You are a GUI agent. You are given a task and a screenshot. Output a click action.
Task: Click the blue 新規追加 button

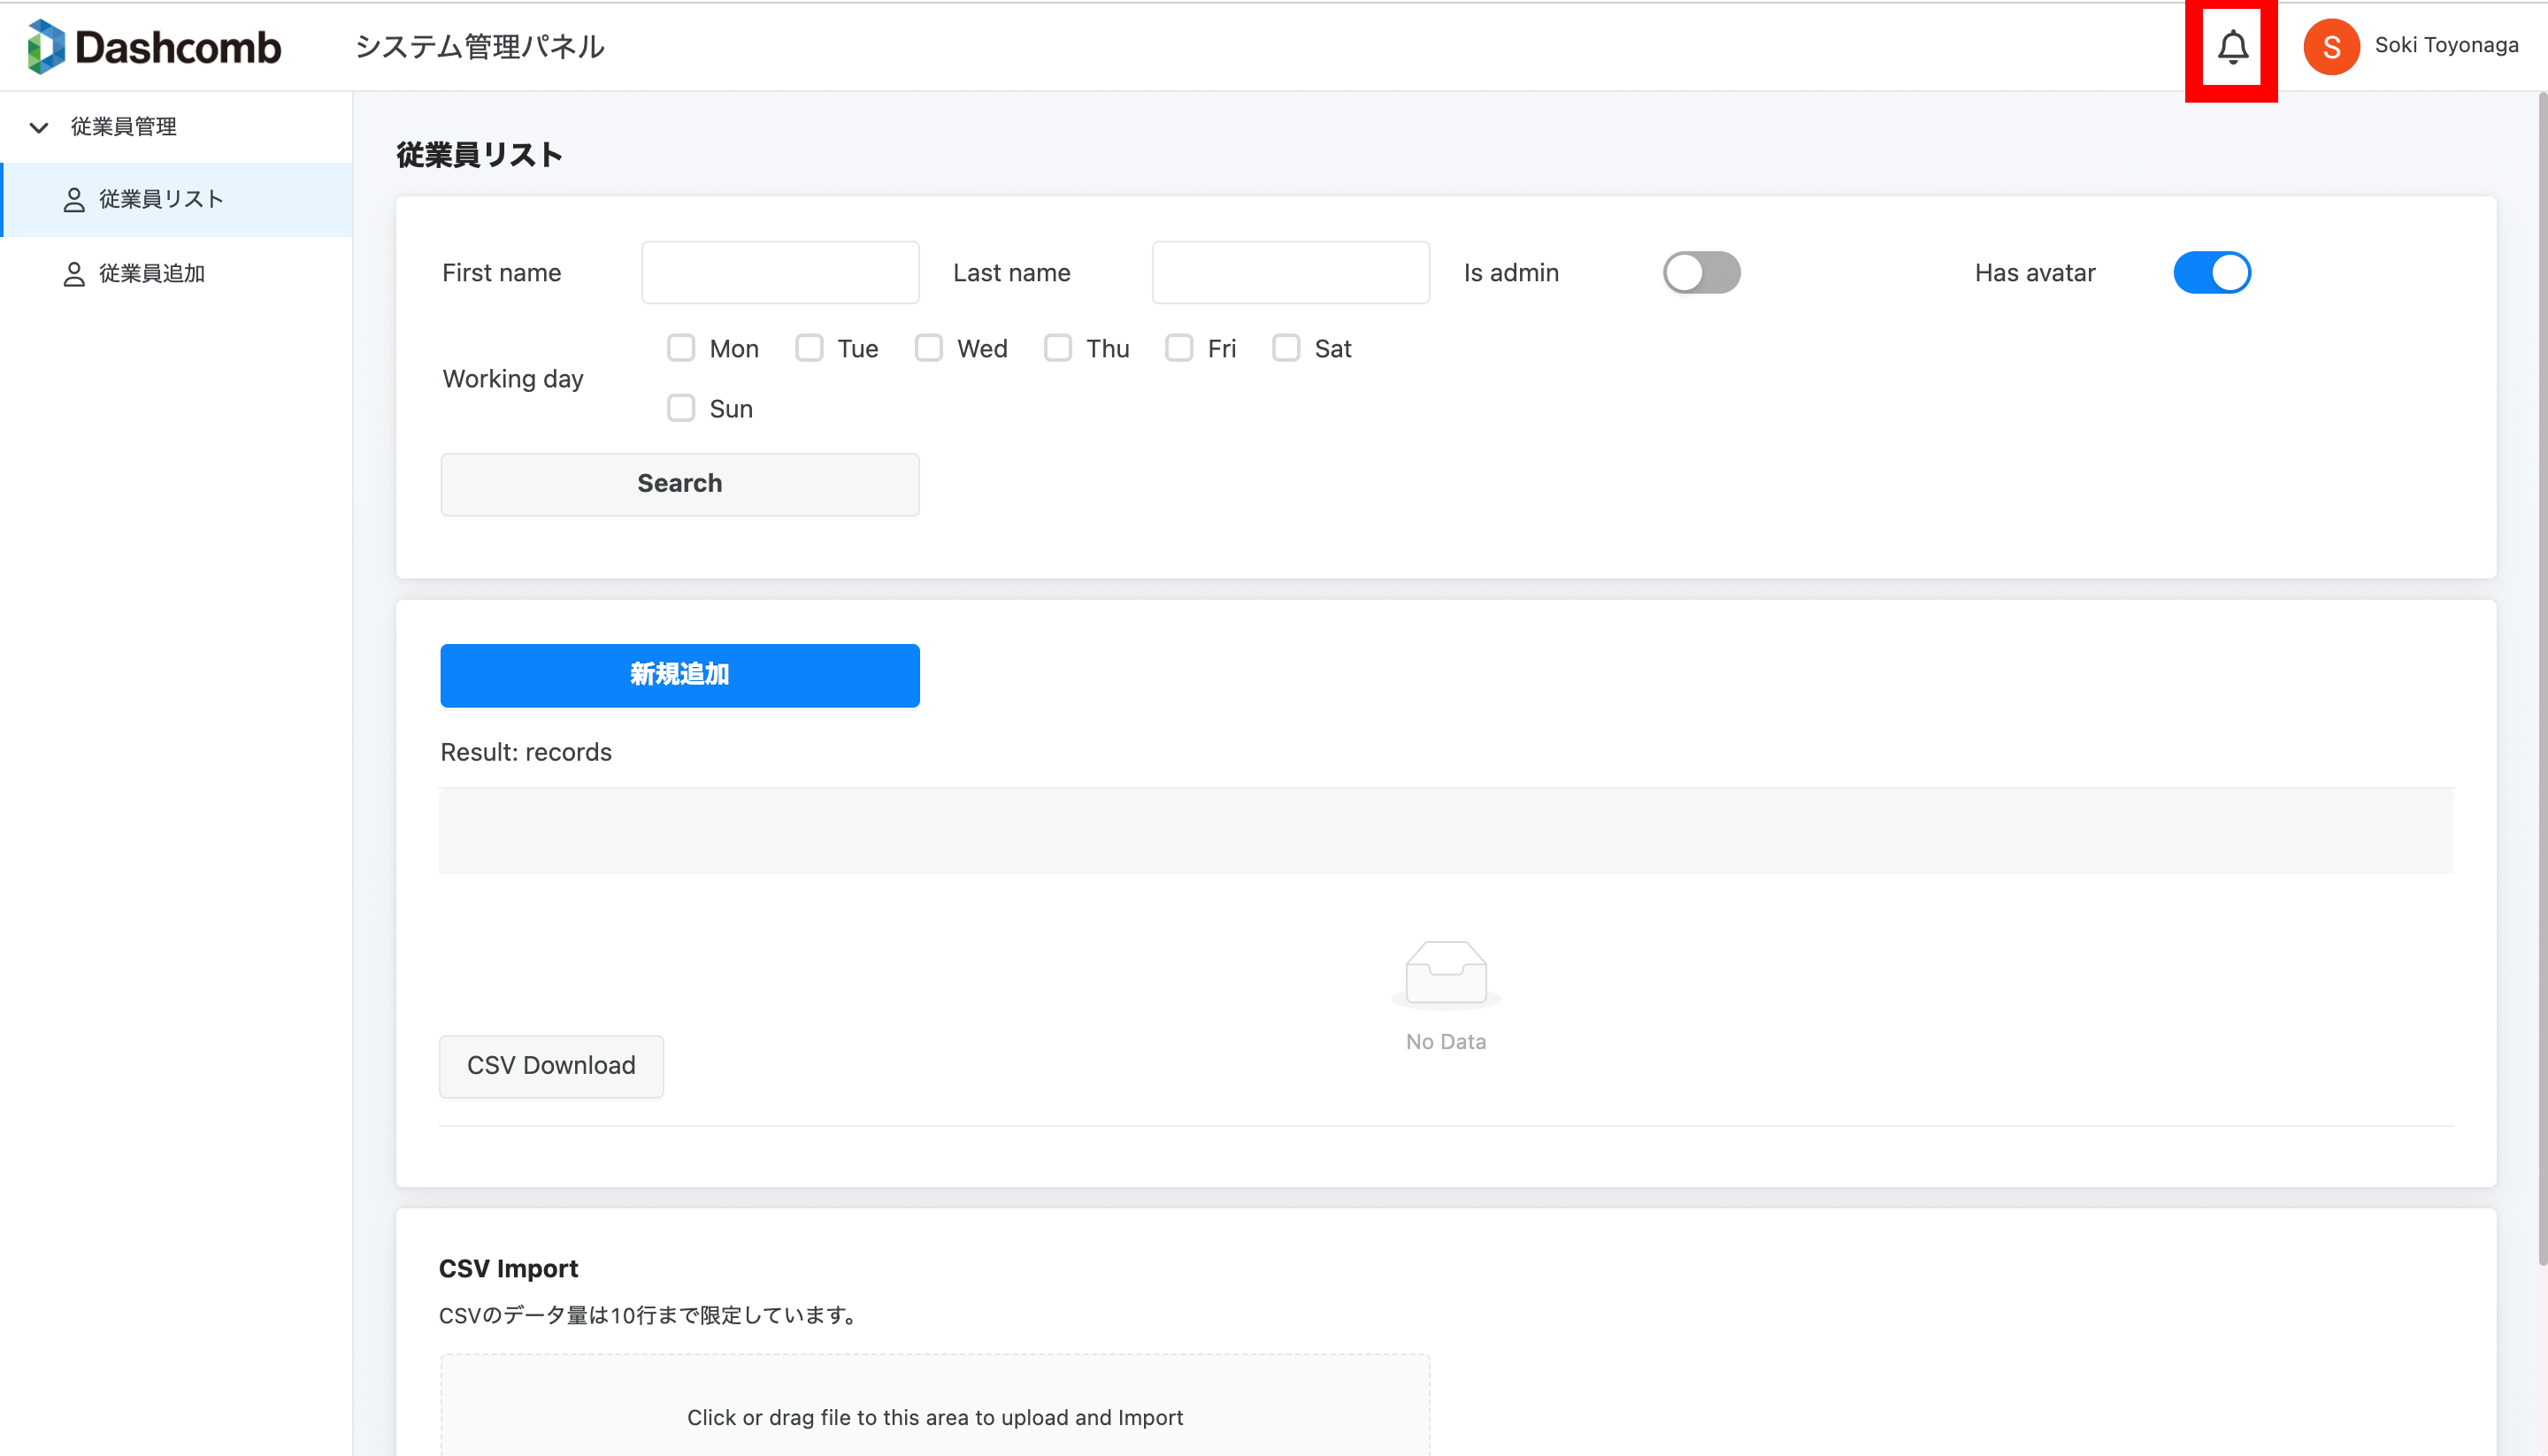pyautogui.click(x=679, y=675)
